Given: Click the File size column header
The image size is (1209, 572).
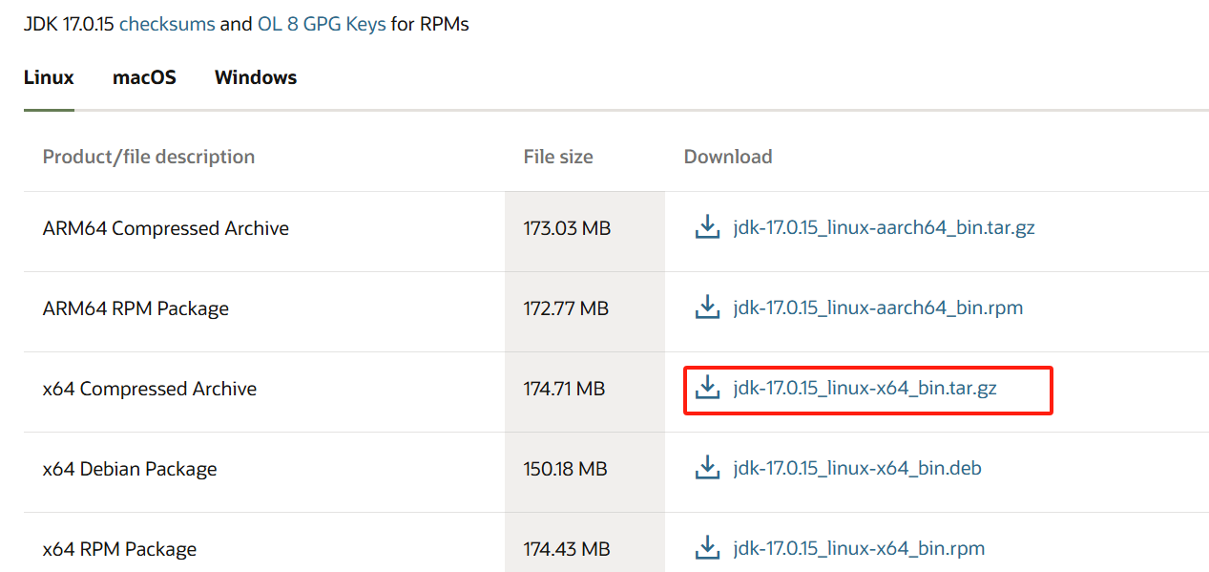Looking at the screenshot, I should [558, 157].
